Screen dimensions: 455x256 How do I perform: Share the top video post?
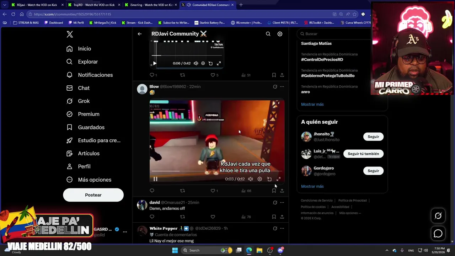[282, 75]
